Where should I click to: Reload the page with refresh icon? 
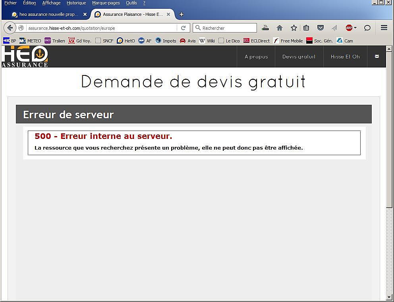183,28
